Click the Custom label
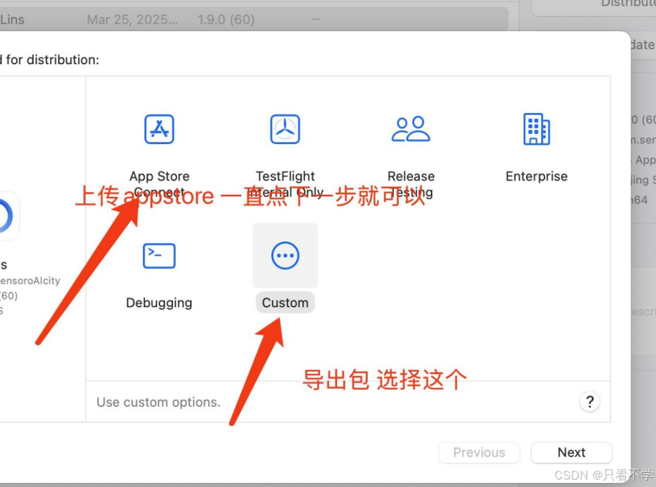 tap(285, 302)
